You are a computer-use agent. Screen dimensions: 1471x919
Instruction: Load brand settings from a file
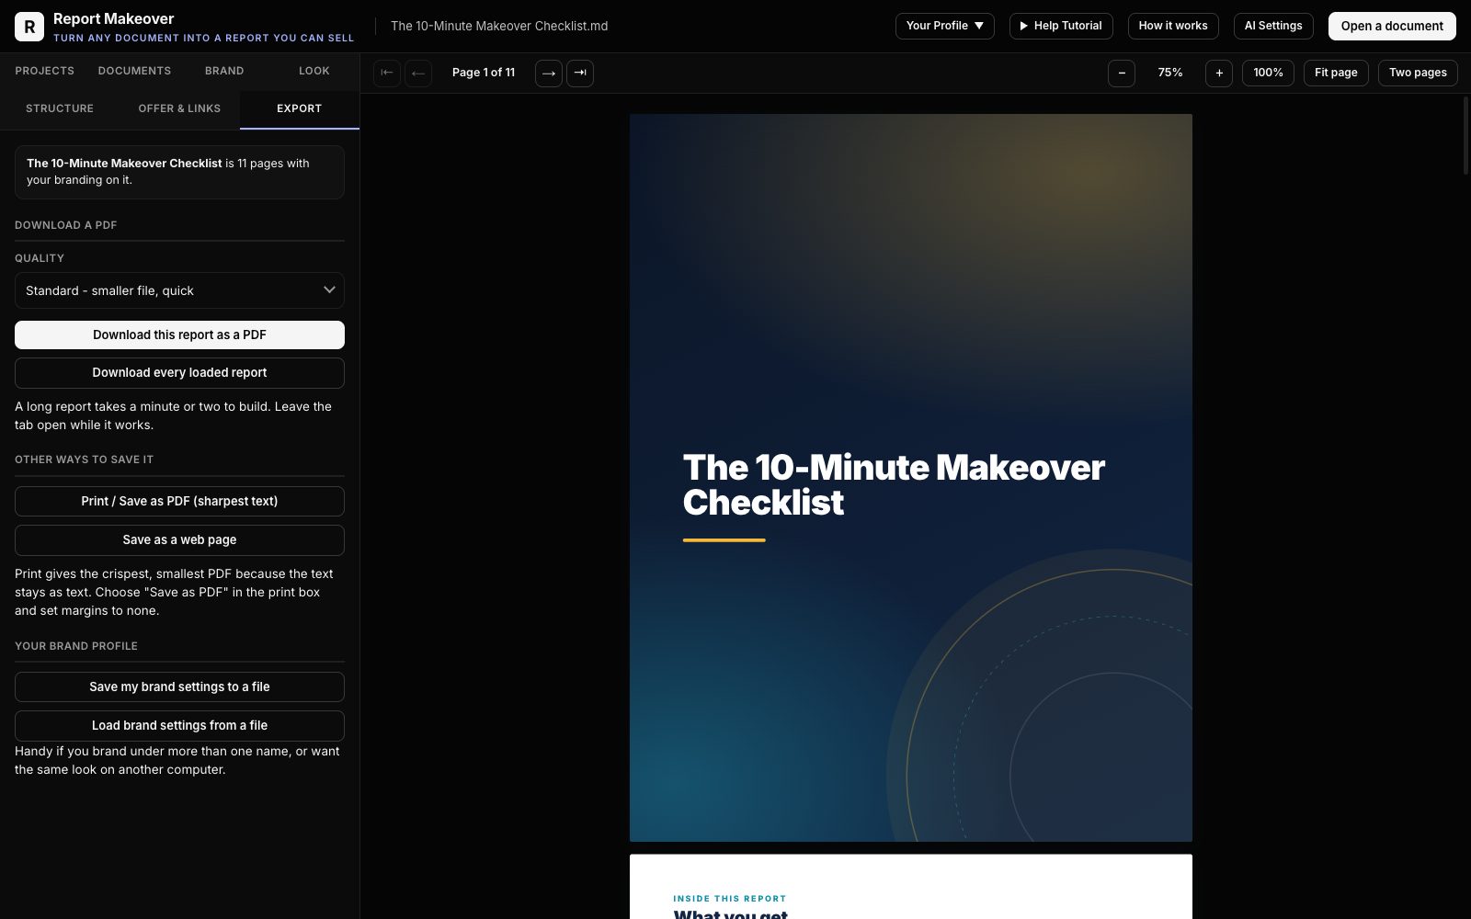point(179,725)
